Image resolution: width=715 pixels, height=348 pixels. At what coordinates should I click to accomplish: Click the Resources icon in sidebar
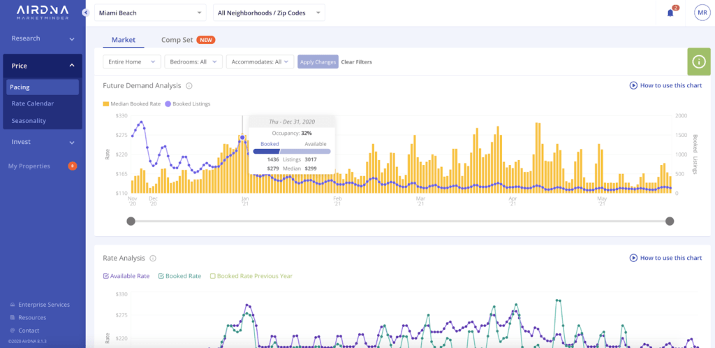13,317
